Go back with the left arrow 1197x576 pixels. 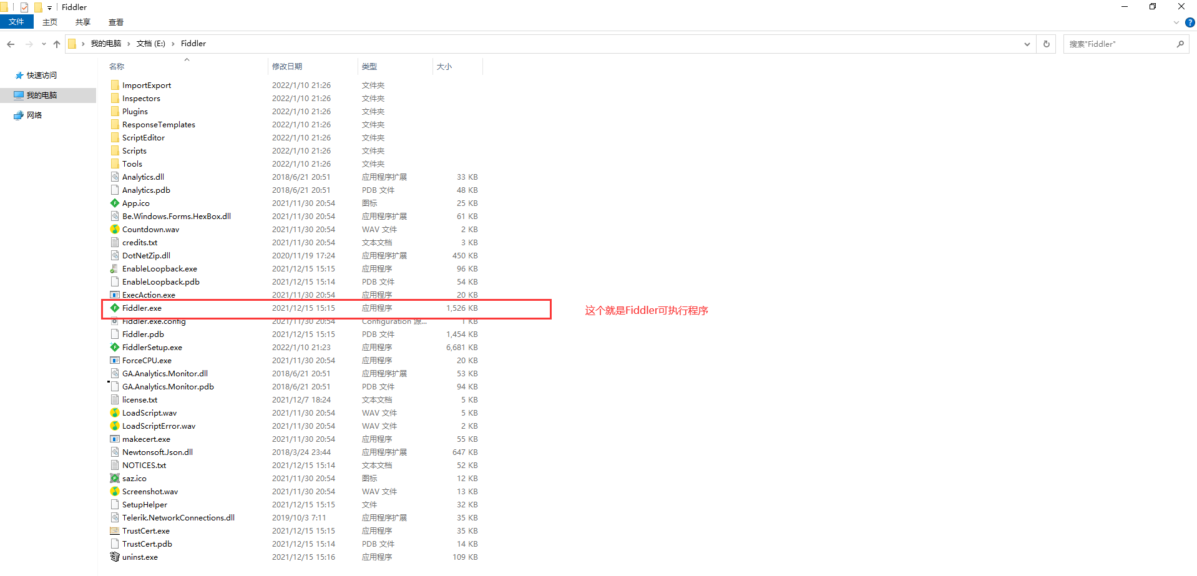(x=11, y=44)
